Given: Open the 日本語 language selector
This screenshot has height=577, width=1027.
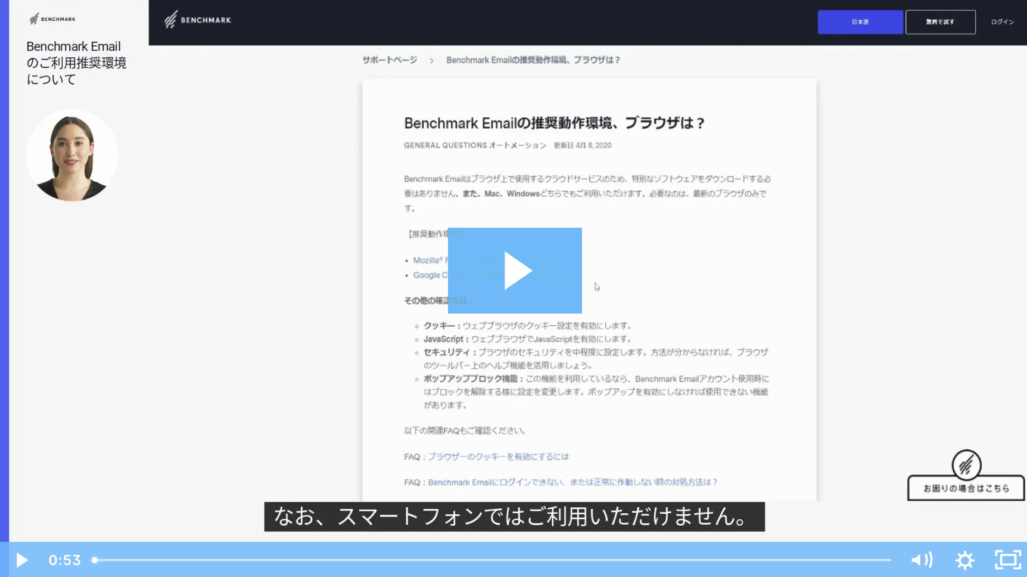Looking at the screenshot, I should click(860, 22).
